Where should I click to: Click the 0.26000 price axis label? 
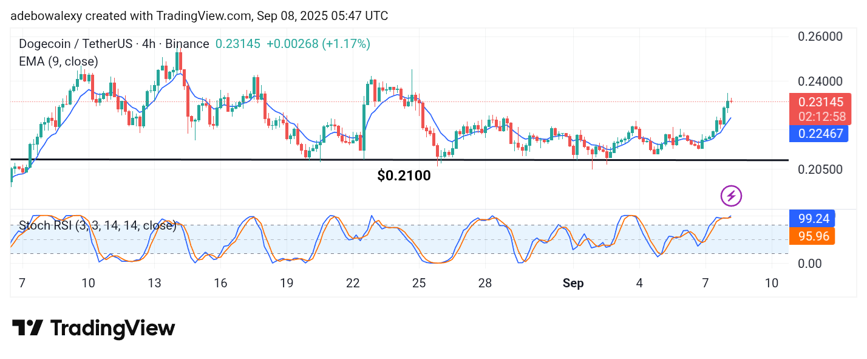coord(820,36)
